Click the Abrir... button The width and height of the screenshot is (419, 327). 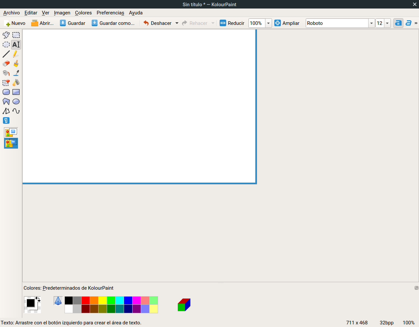coord(42,23)
